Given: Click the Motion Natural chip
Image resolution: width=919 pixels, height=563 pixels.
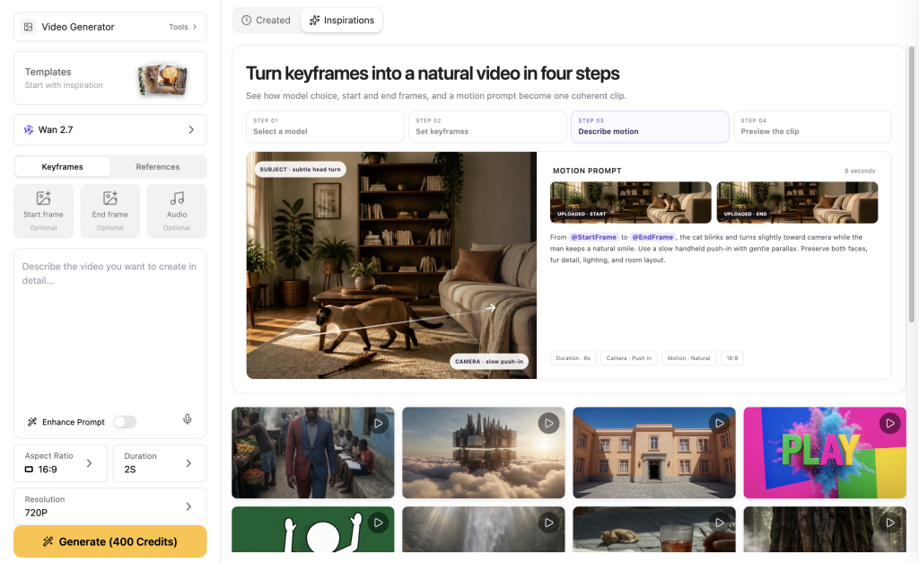Looking at the screenshot, I should coord(688,357).
